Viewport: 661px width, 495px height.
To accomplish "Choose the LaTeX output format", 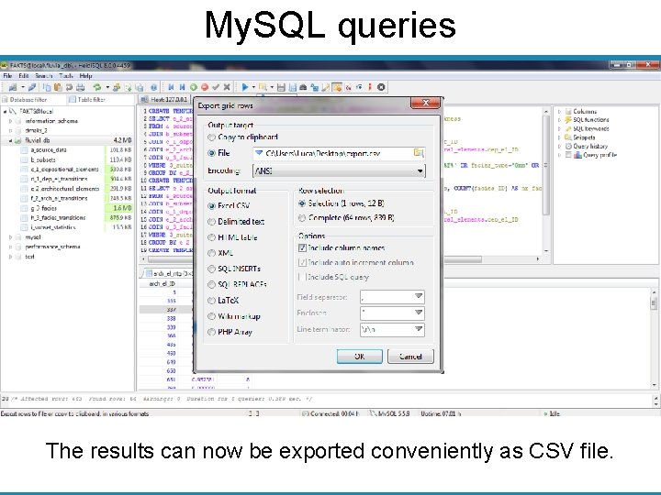I will point(212,301).
